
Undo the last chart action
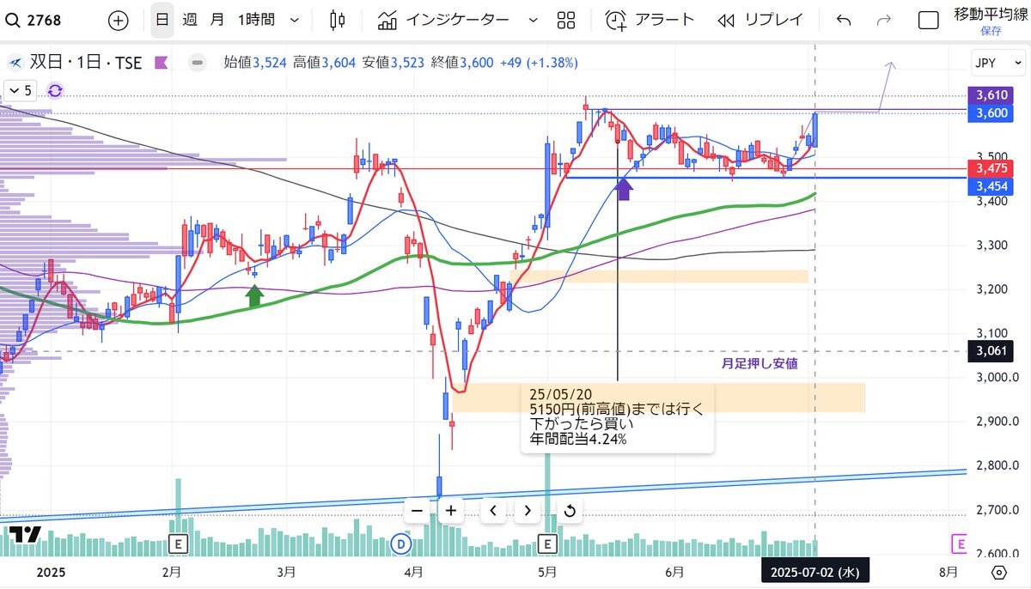click(845, 19)
